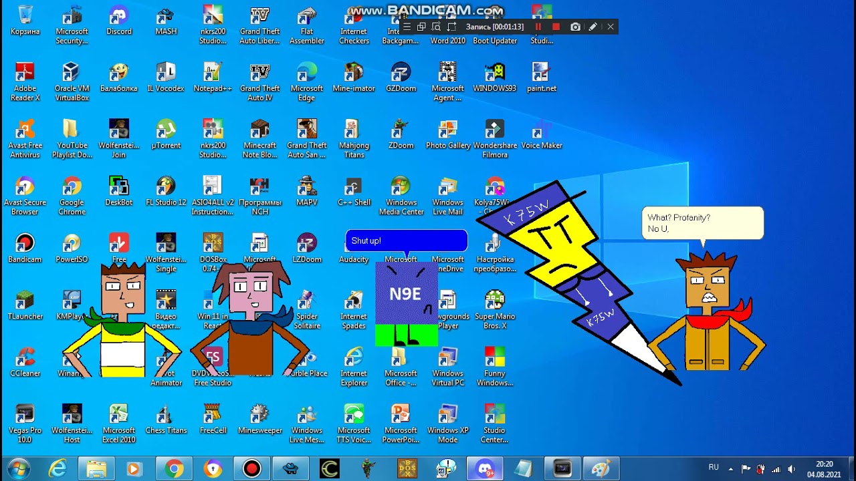Launch Minesweeper desktop shortcut
The width and height of the screenshot is (856, 481).
click(260, 418)
